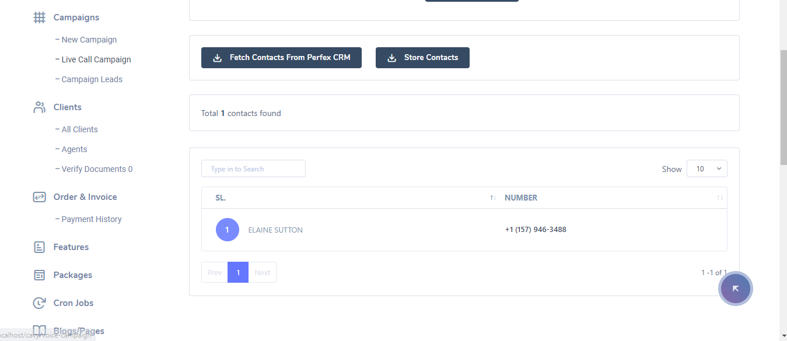Select the Clients people icon
This screenshot has width=787, height=341.
[x=39, y=107]
